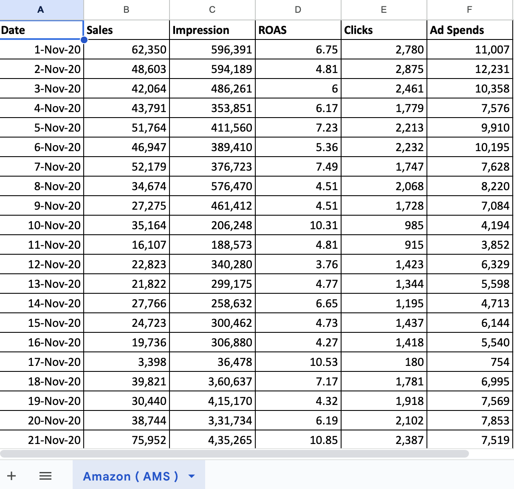This screenshot has height=489, width=514.
Task: Select the cell showing 62,350
Action: point(126,49)
